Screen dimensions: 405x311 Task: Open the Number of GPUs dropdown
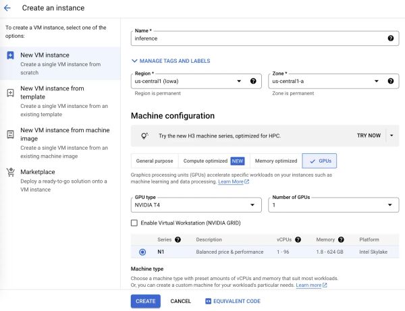tap(333, 205)
